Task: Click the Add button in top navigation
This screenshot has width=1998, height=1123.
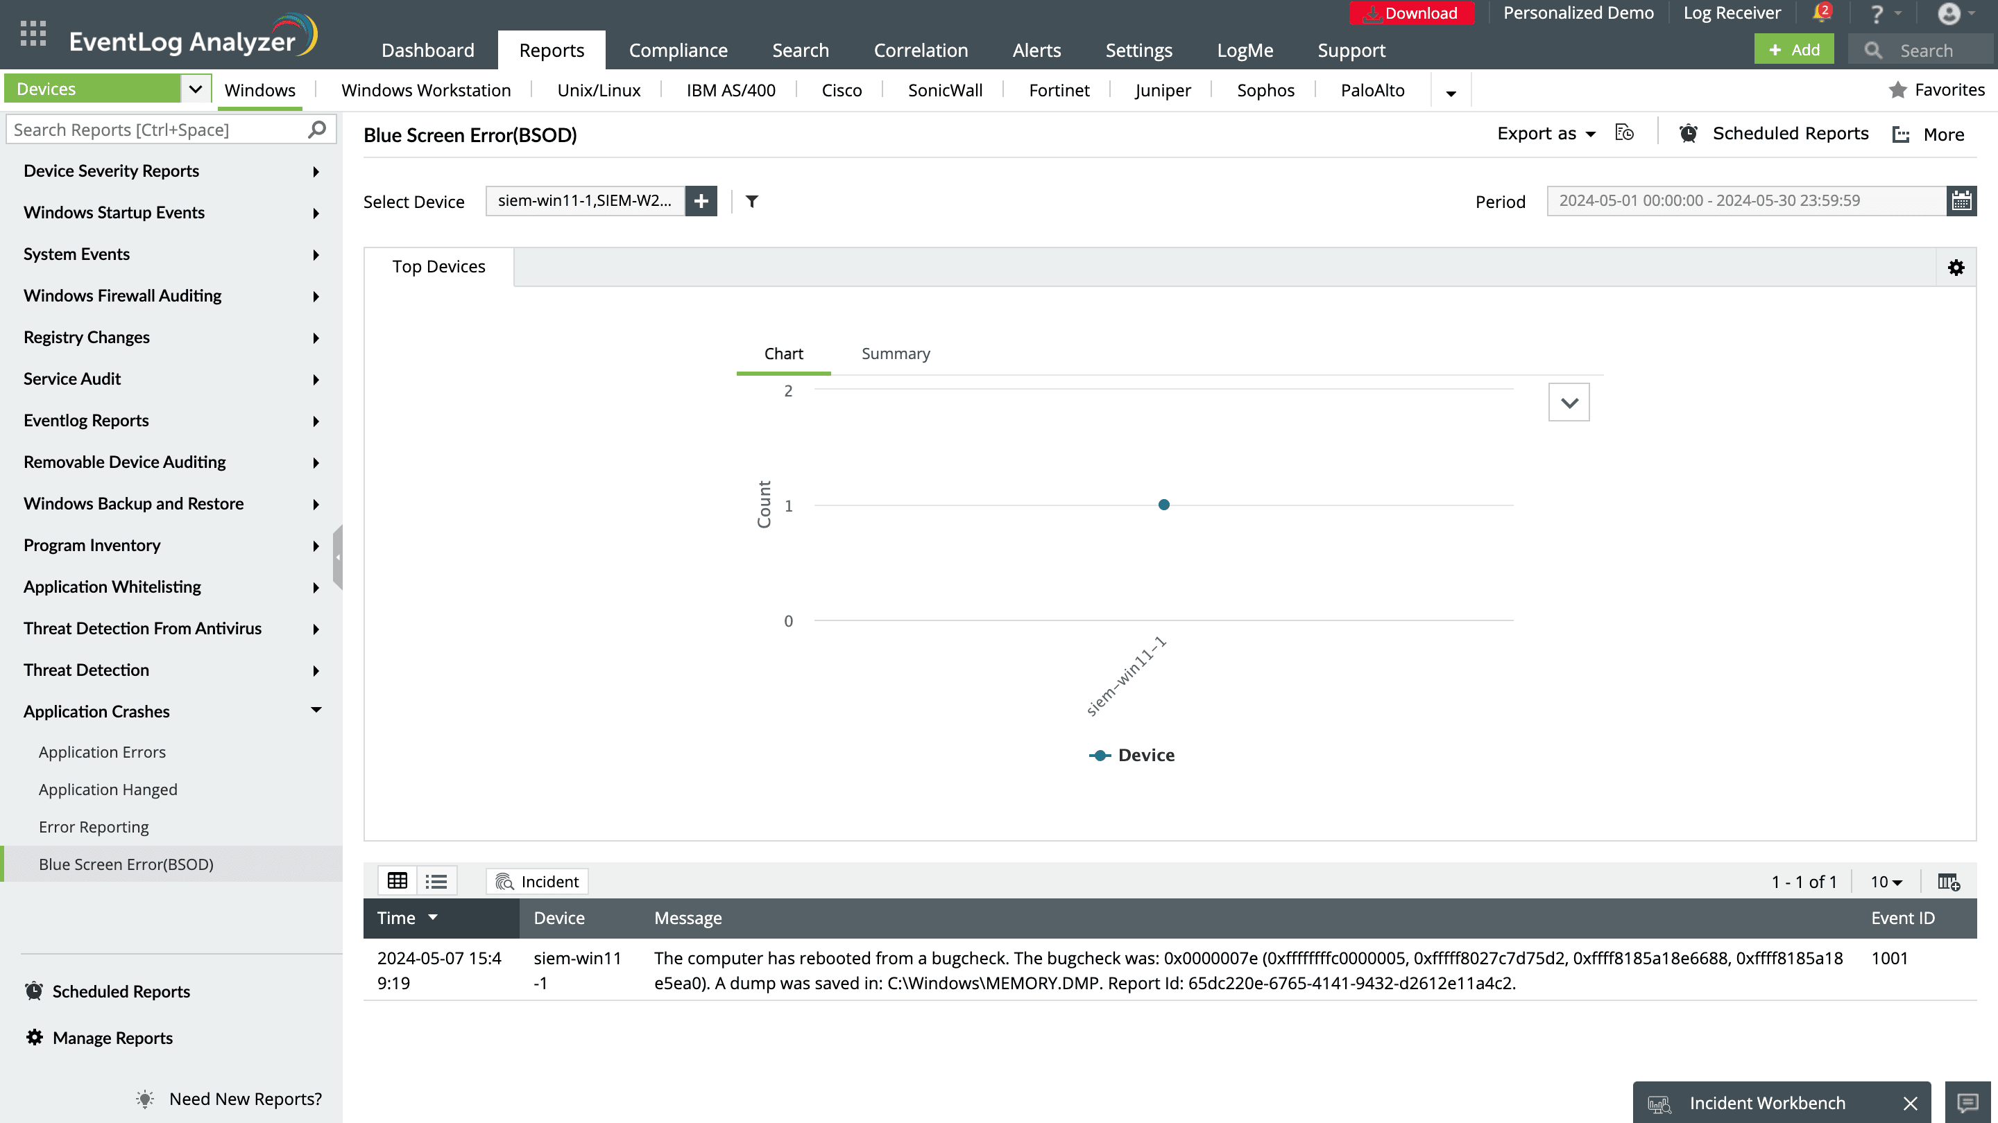Action: click(1795, 51)
